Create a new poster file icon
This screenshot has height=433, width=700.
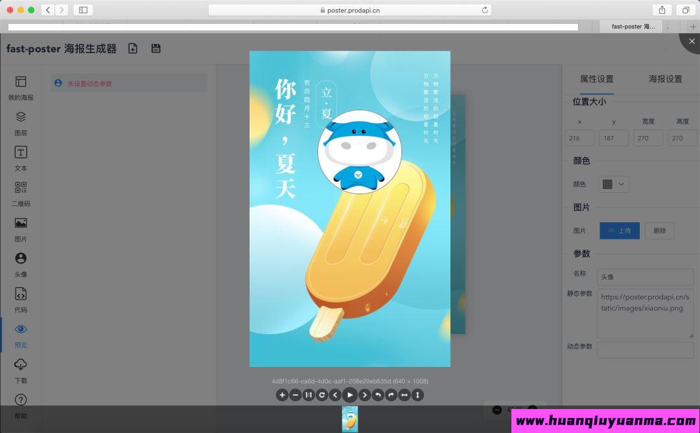pos(133,49)
